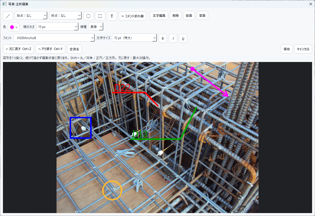Close the 写真 注釈編集 window
This screenshot has height=216, width=315.
coord(310,4)
